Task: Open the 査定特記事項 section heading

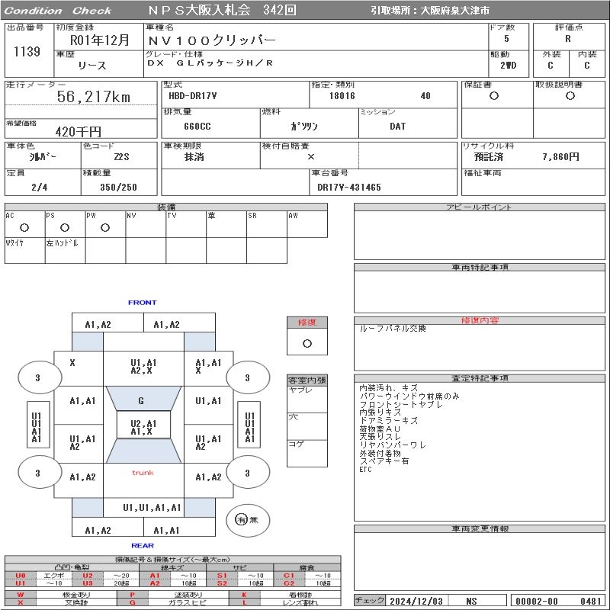Action: pos(480,378)
